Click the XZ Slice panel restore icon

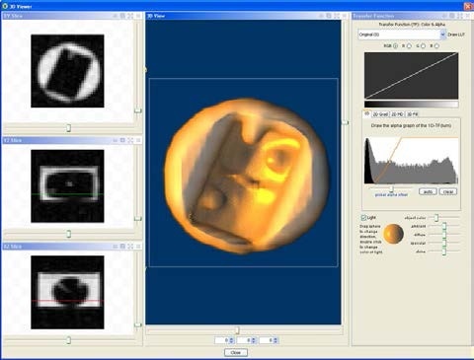pos(122,247)
